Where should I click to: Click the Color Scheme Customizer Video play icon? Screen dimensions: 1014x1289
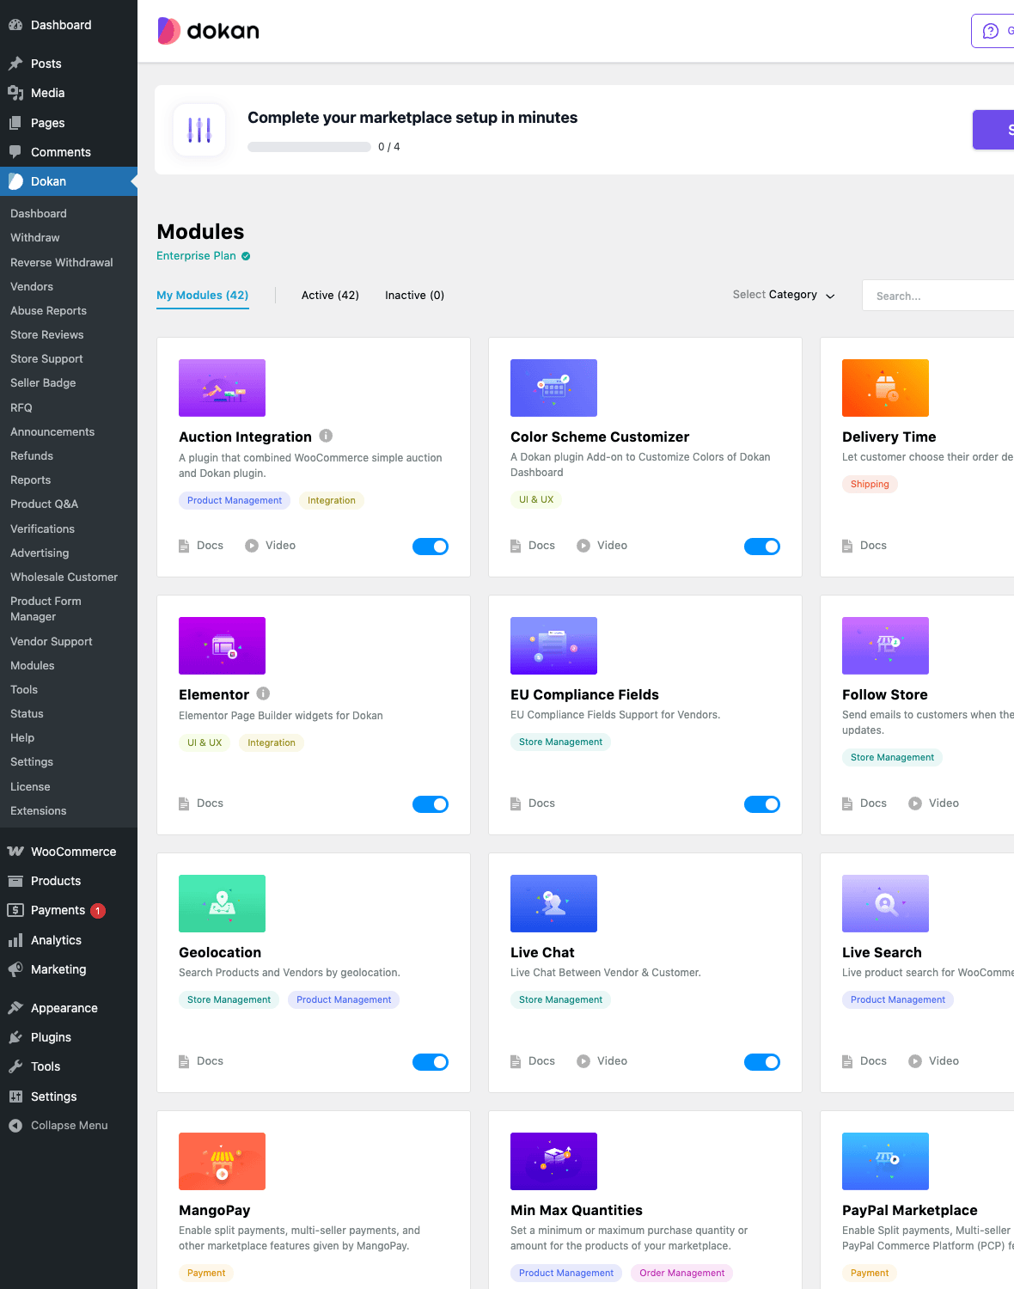point(583,546)
